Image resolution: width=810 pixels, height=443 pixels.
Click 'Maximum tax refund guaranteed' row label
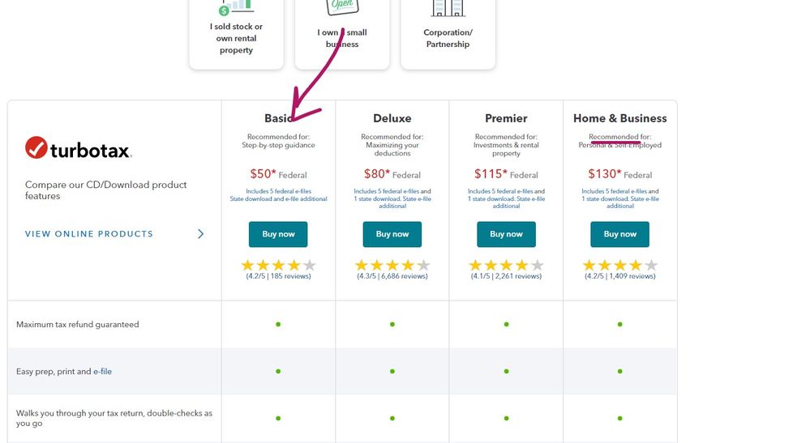pos(78,325)
